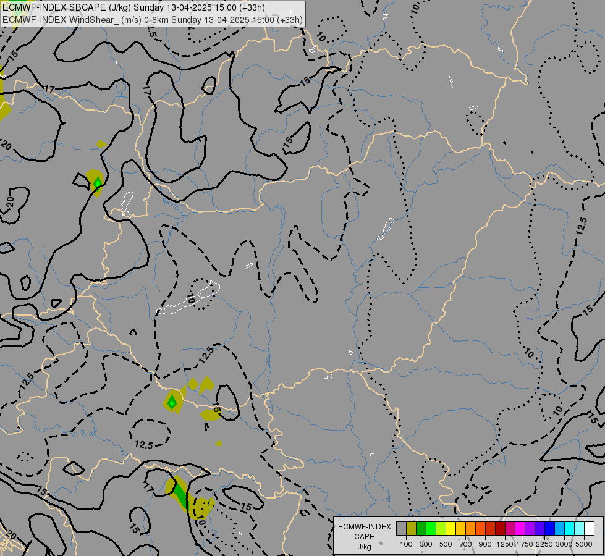
Task: Click the 2250 legend value
Action: coord(544,544)
